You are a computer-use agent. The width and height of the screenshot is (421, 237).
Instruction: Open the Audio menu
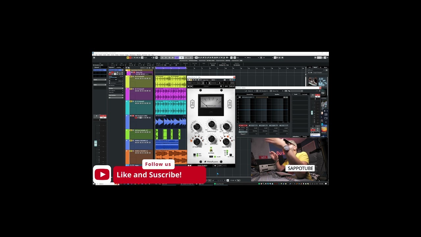[104, 55]
